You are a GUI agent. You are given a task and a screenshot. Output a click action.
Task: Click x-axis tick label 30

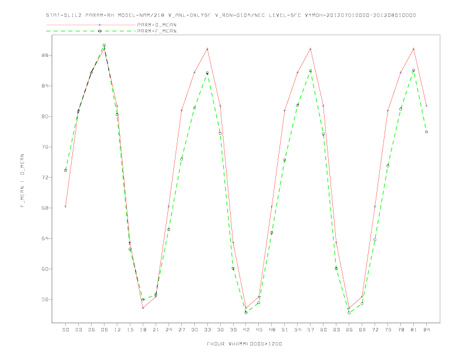coord(194,330)
